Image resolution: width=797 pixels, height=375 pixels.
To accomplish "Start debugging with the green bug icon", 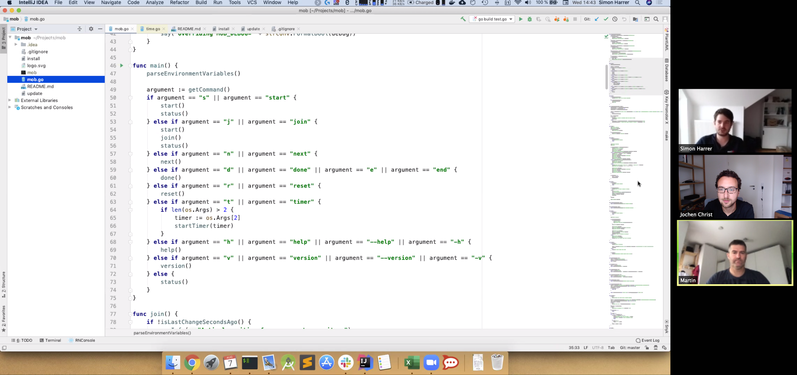I will 530,19.
